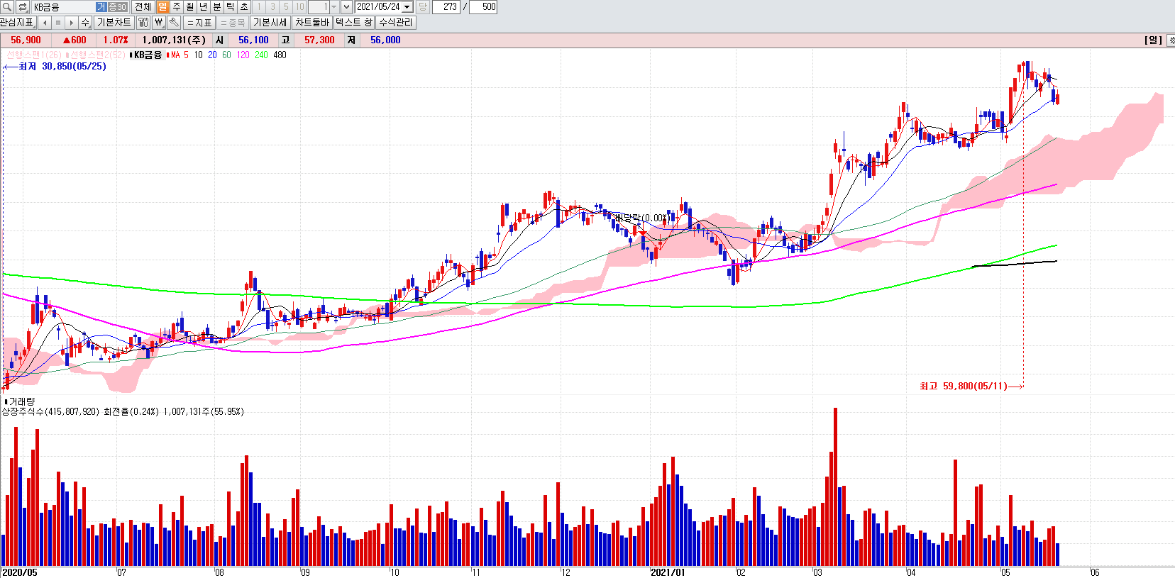Click the magnifier stock search icon
The image size is (1175, 578).
[7, 7]
